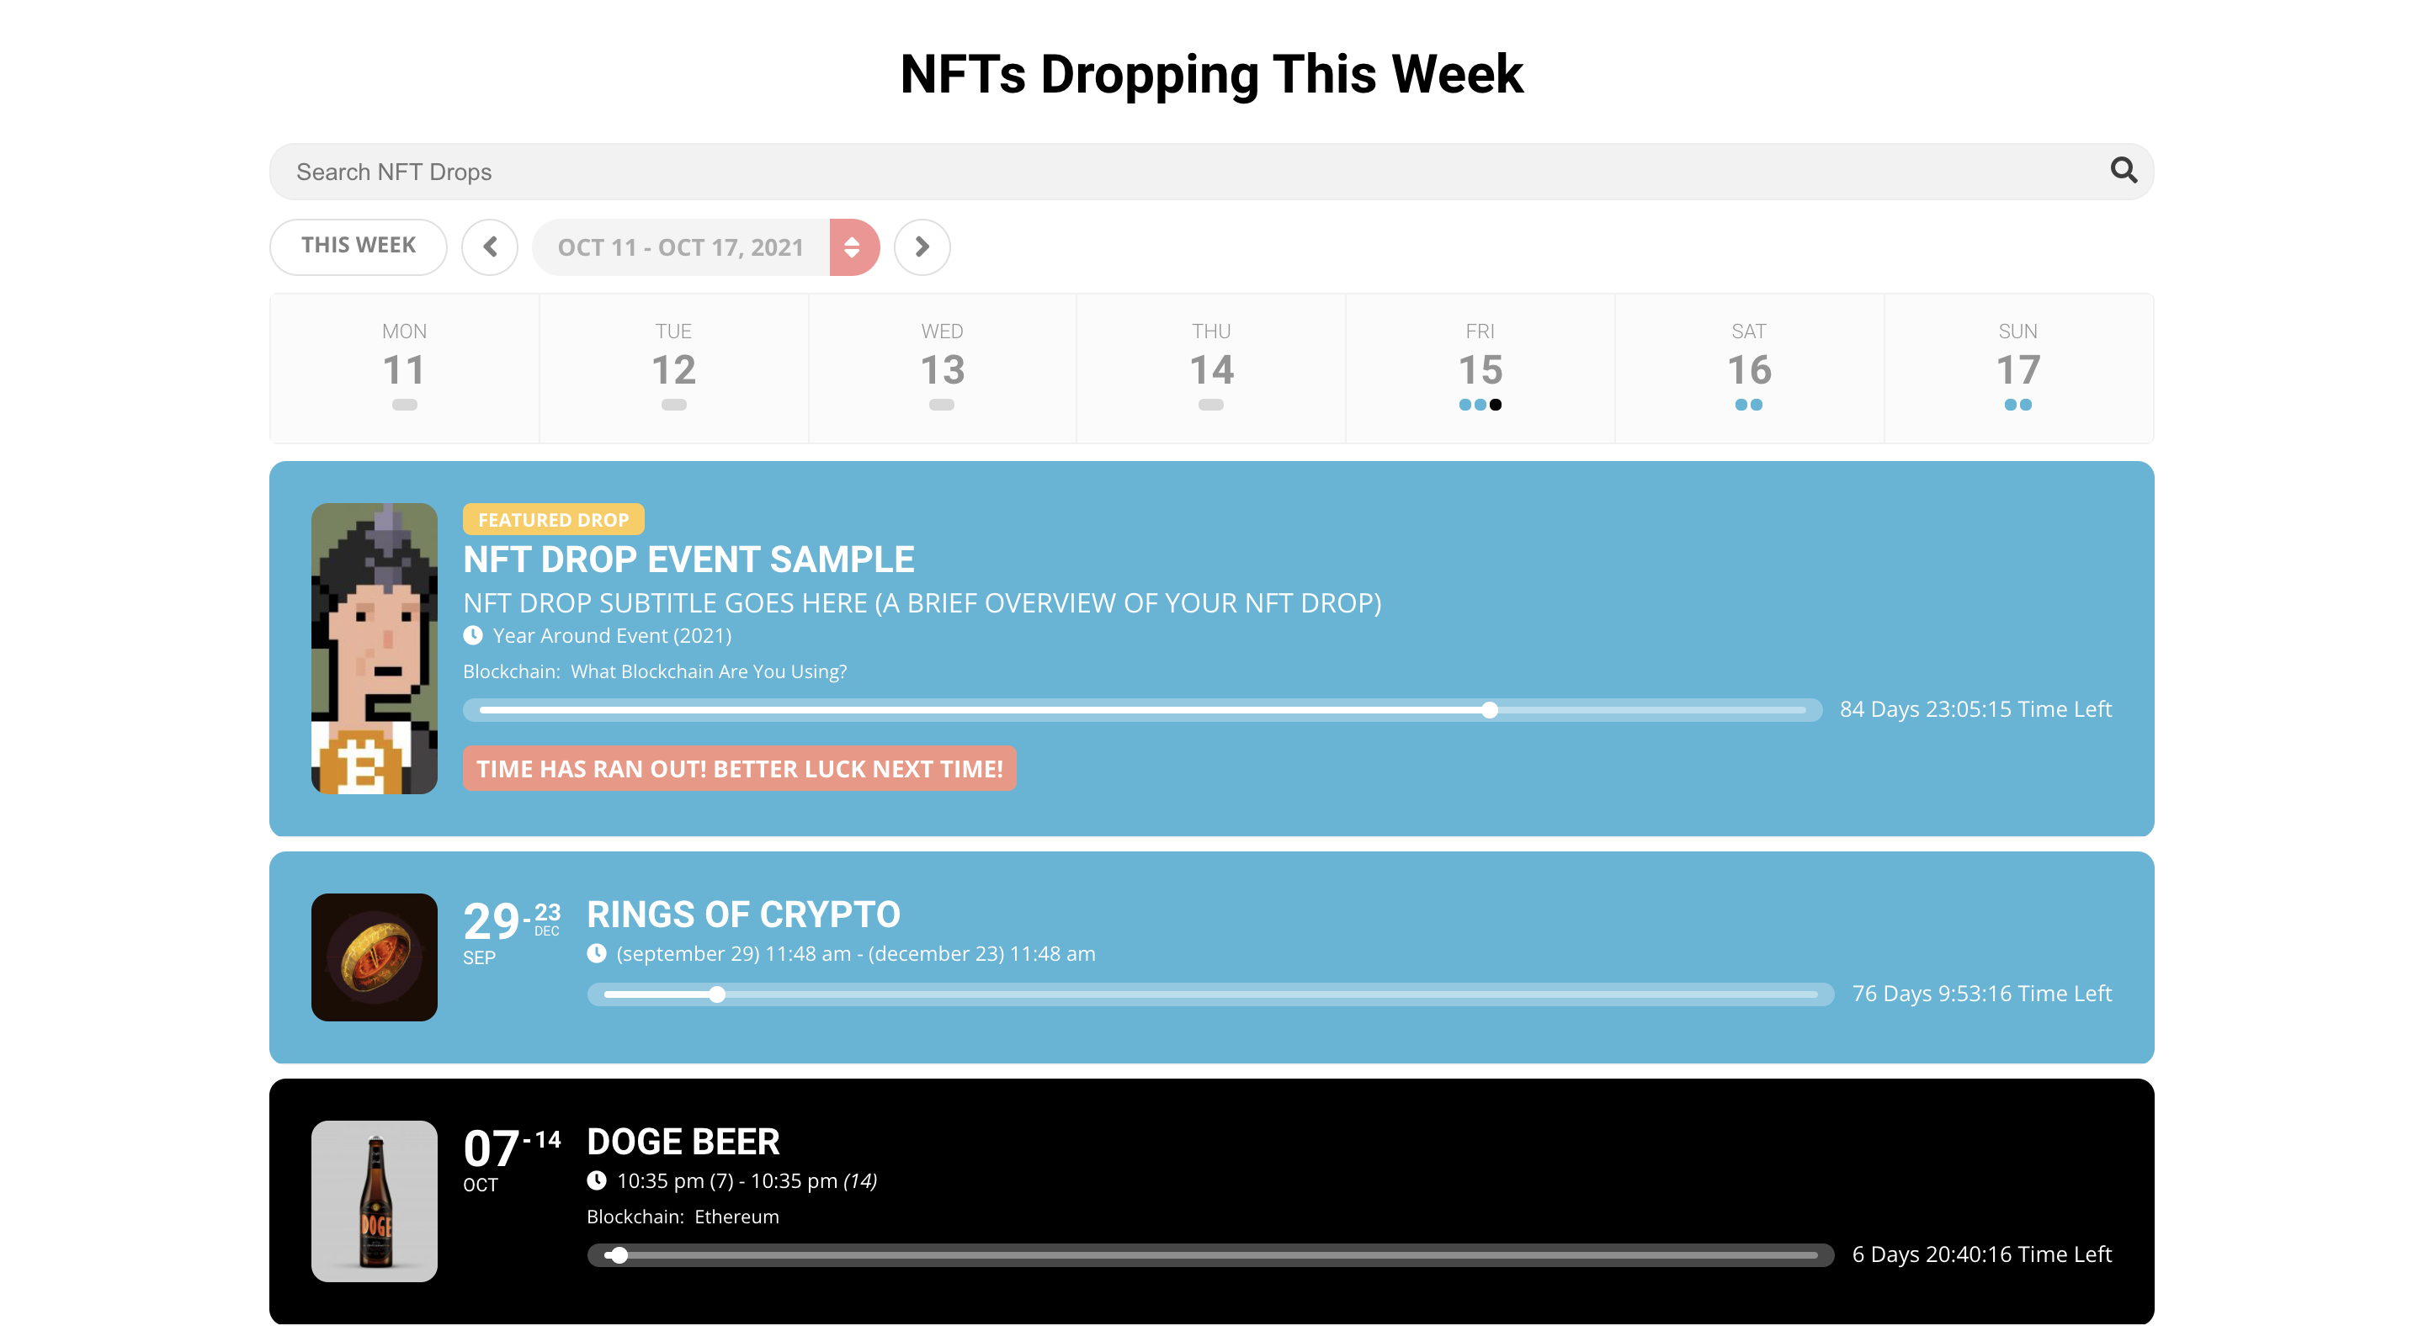Screen dimensions: 2424x1331
Task: Click the clock icon on NFT Drop Event Sample
Action: 472,635
